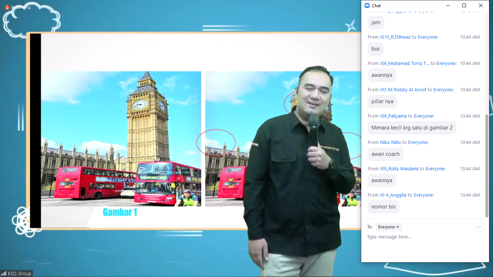Click sender XI3 M Robby Al Aroof
This screenshot has width=493, height=277.
coord(403,90)
